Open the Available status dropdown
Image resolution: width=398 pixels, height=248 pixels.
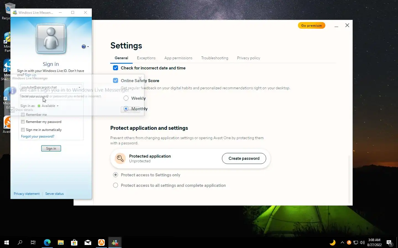click(x=48, y=106)
